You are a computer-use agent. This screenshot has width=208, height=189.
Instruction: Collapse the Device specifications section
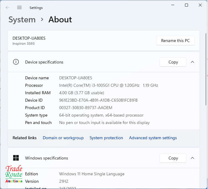pos(192,62)
